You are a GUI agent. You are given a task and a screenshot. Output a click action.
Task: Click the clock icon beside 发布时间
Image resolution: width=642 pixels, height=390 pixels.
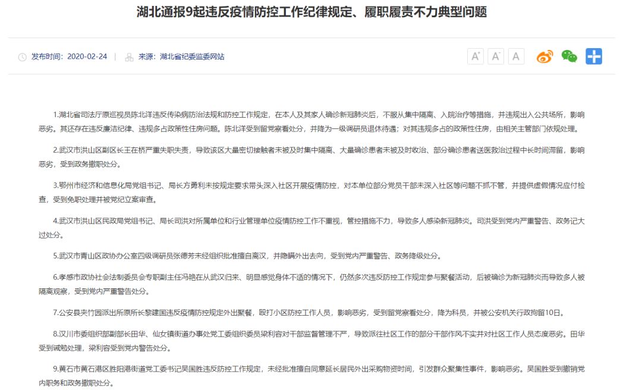[23, 57]
